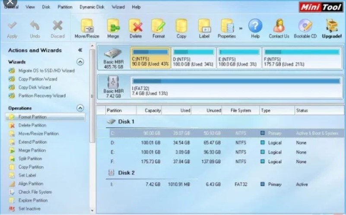
Task: Select the F:(NTFS) partition block
Action: click(302, 58)
